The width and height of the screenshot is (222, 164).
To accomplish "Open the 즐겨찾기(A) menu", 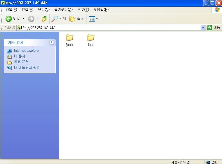I will [x=64, y=10].
